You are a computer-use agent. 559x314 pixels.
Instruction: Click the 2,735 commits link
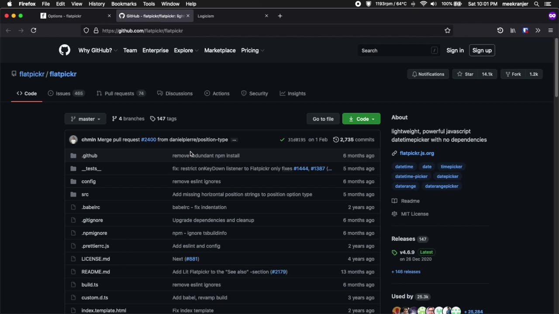[354, 140]
